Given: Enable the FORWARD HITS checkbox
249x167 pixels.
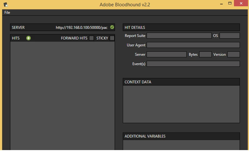Looking at the screenshot, I should 91,38.
